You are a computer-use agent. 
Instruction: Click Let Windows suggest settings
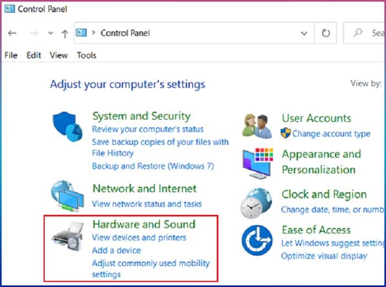click(333, 243)
